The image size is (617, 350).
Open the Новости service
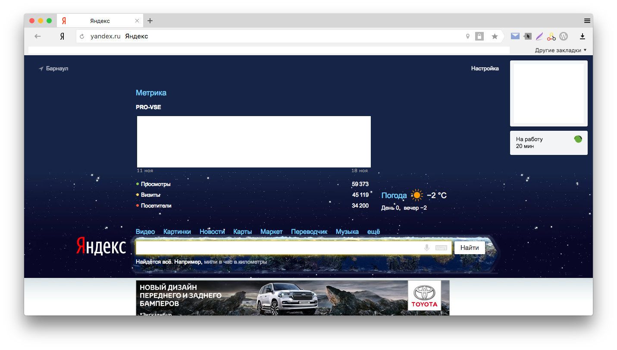pyautogui.click(x=212, y=232)
